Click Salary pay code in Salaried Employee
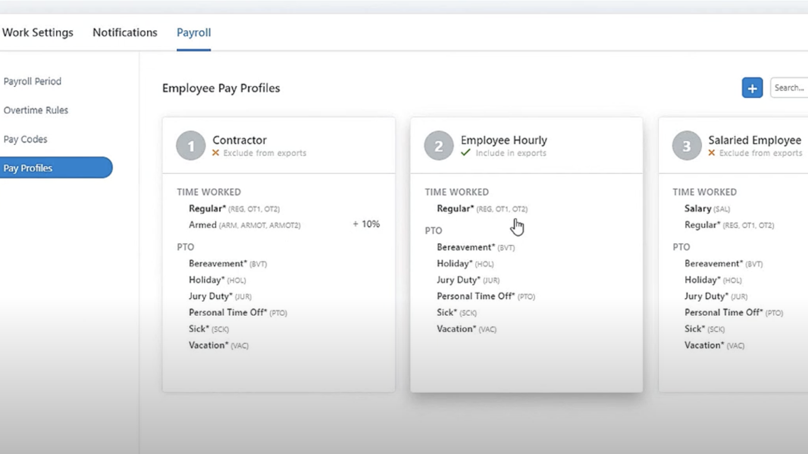Image resolution: width=808 pixels, height=454 pixels. 698,209
